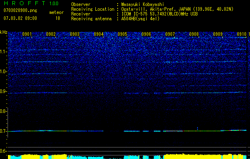Click the HROFFT 1.0.0 title text
Viewport: 250px width, 159px height.
pyautogui.click(x=31, y=3)
